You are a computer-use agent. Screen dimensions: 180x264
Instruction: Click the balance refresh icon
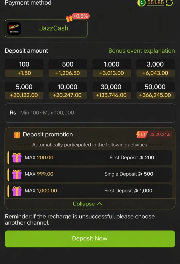coord(169,3)
